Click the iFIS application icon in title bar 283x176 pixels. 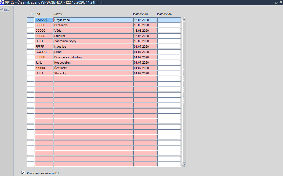[2, 2]
